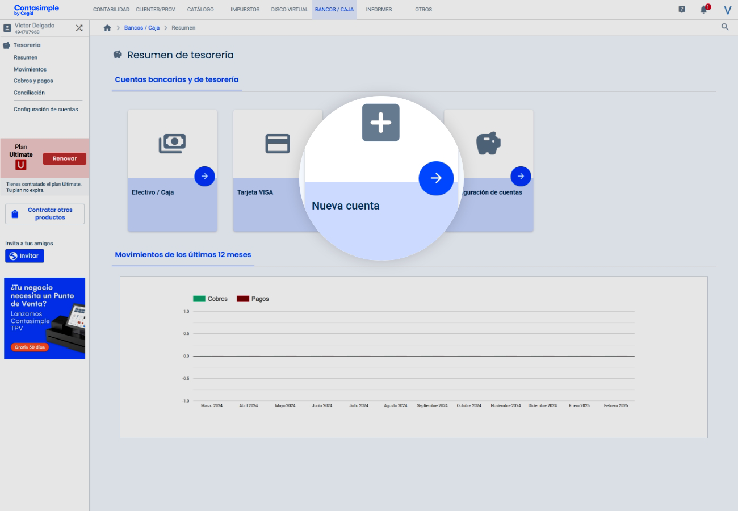Click the Tesorería piggy bank sidebar icon
This screenshot has width=738, height=511.
(7, 45)
